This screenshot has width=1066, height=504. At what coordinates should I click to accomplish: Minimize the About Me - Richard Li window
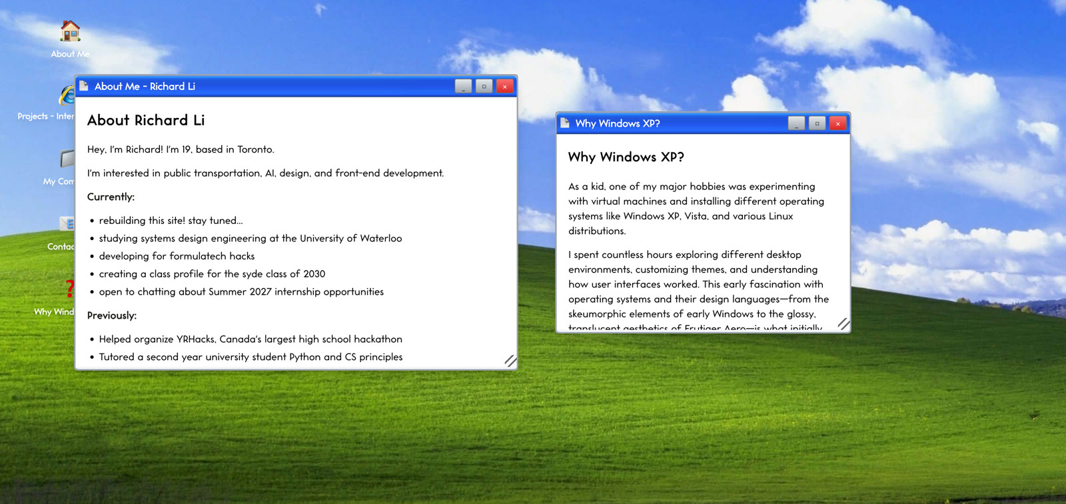[x=464, y=86]
